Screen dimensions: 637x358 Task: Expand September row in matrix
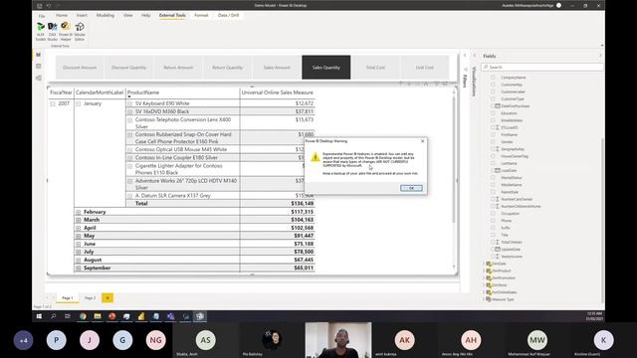coord(78,268)
